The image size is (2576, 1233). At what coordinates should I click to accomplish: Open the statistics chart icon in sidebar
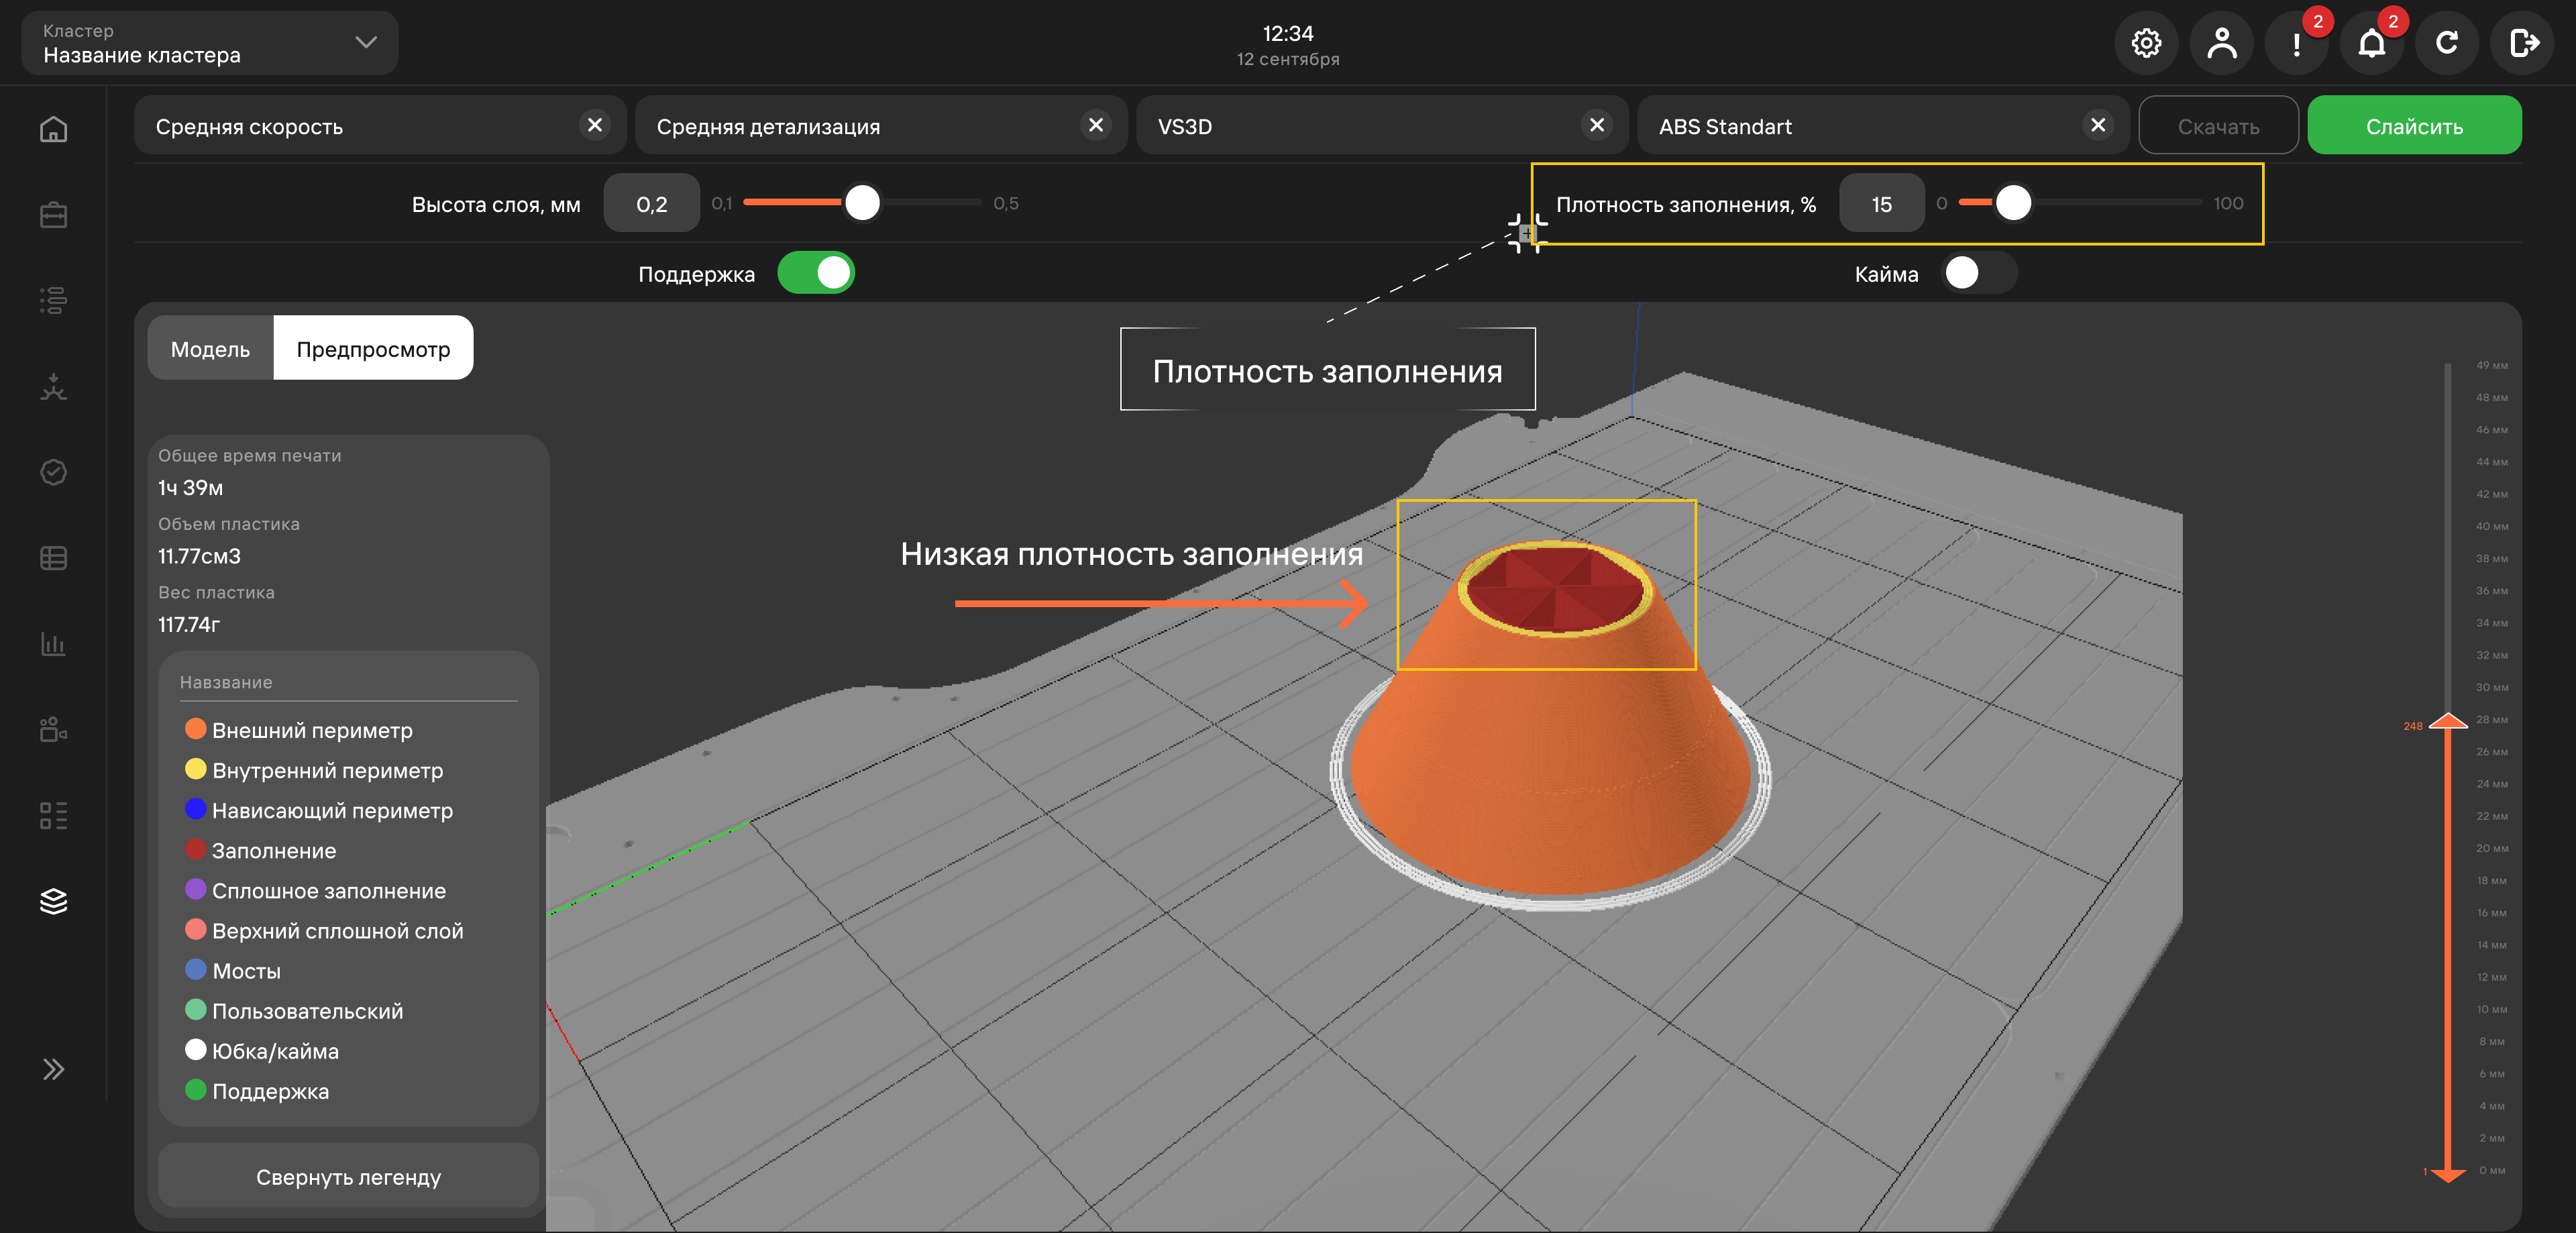(x=53, y=643)
